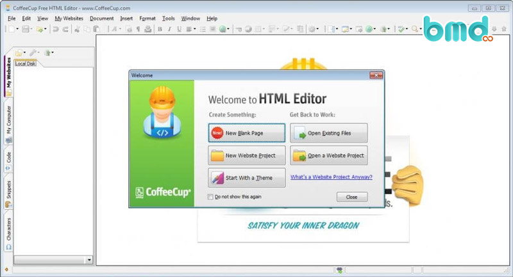Viewport: 513px width, 277px height.
Task: Click the Save disk icon in the toolbar
Action: pos(26,29)
